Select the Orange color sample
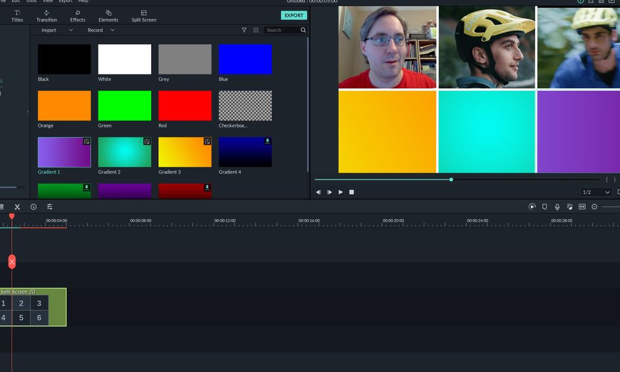The image size is (620, 372). coord(64,106)
